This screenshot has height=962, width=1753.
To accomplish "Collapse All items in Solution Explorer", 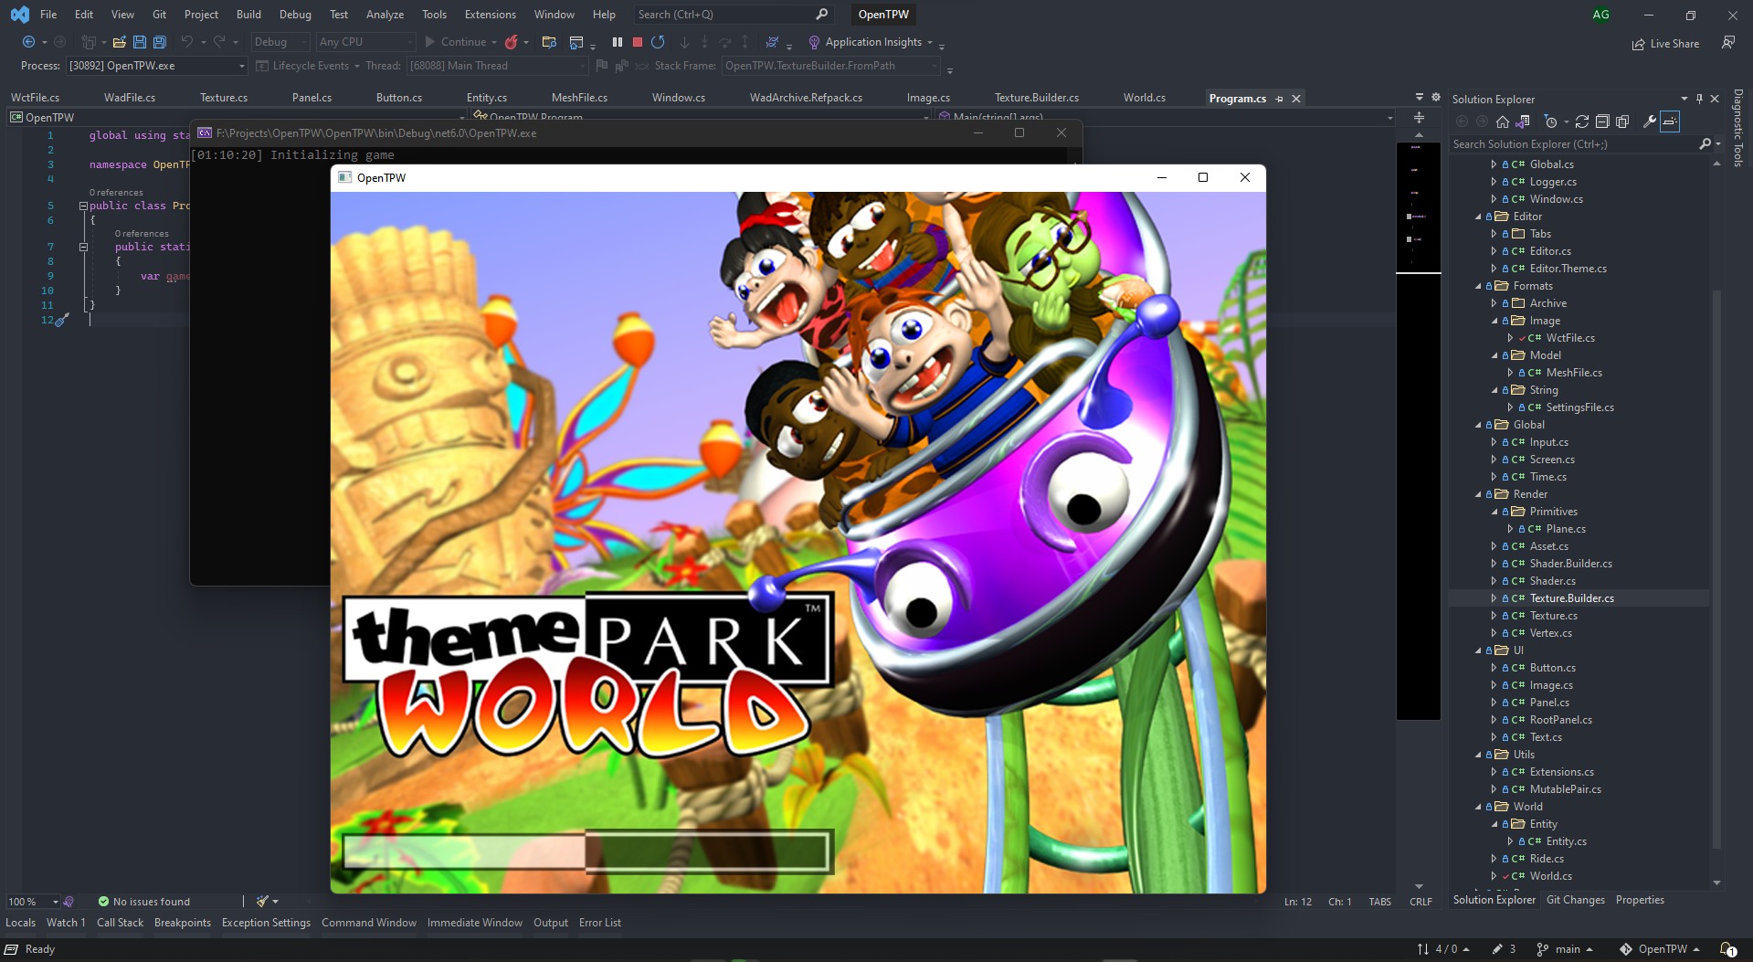I will click(x=1602, y=121).
